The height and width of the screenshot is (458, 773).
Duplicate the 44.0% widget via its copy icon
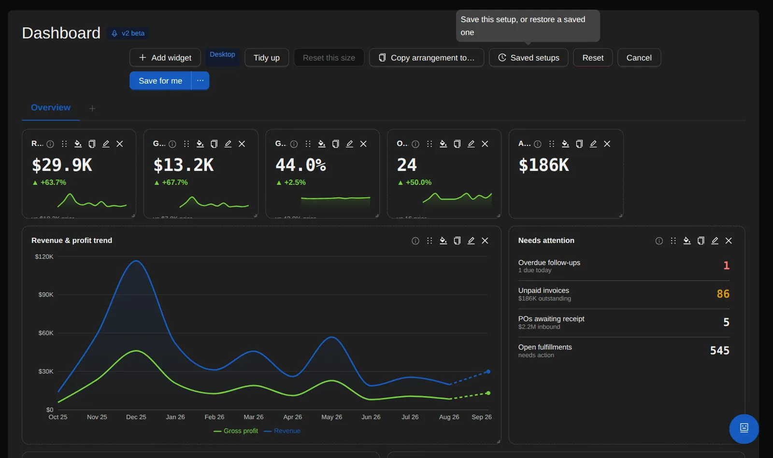coord(336,144)
